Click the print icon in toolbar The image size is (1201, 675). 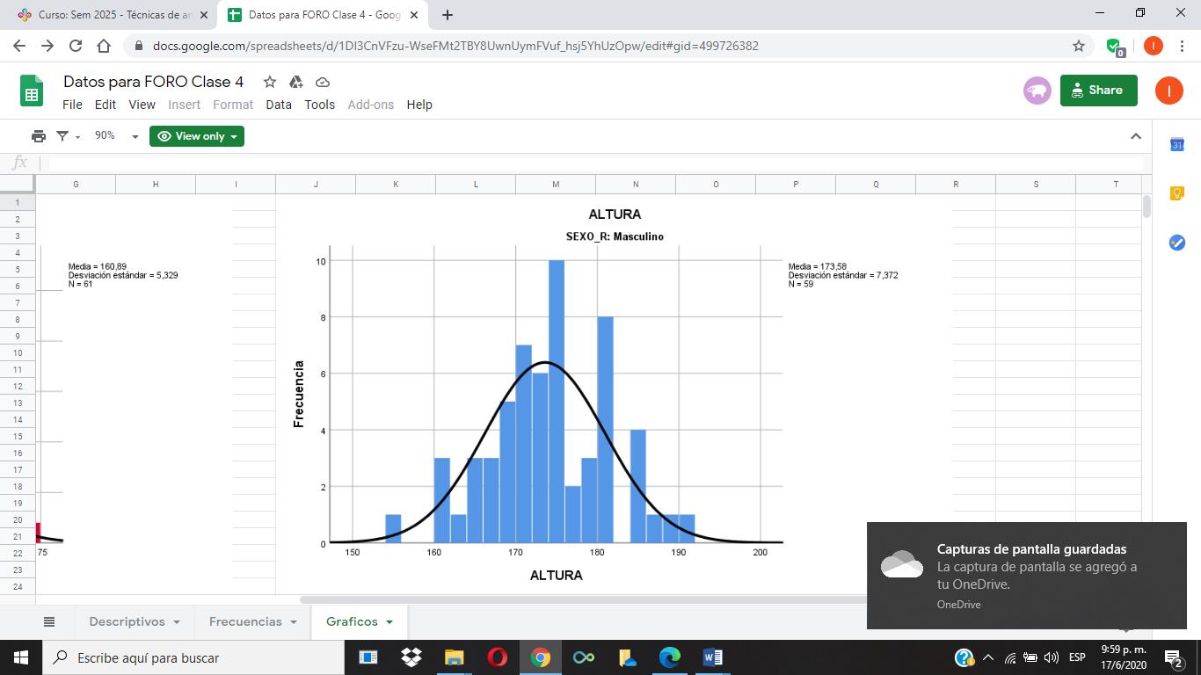pos(39,136)
